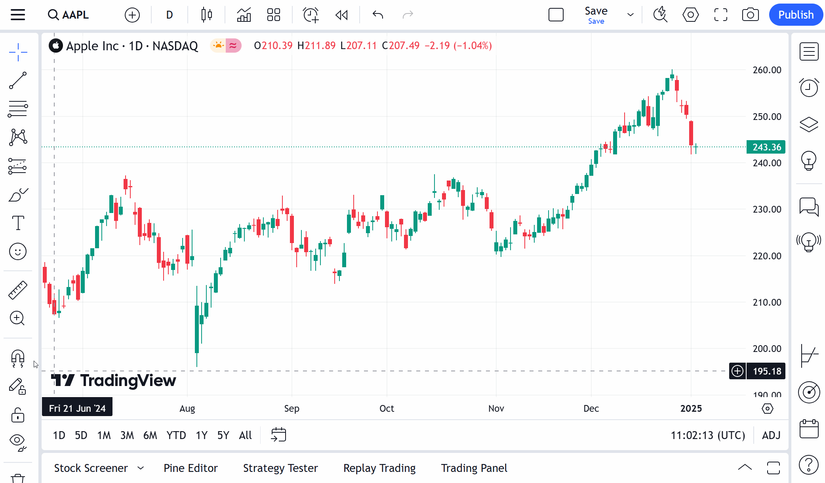Switch to Strategy Tester tab
Image resolution: width=825 pixels, height=483 pixels.
[x=280, y=468]
